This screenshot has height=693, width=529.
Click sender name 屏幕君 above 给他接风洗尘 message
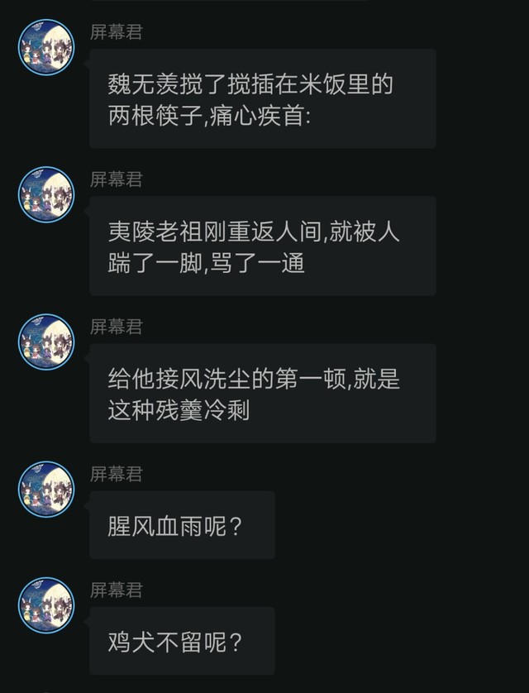[x=117, y=327]
